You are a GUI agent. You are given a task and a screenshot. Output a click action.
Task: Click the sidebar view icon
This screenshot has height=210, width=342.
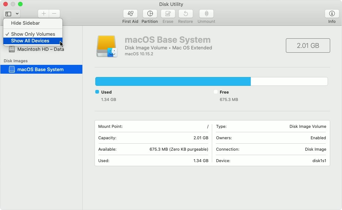(8, 14)
